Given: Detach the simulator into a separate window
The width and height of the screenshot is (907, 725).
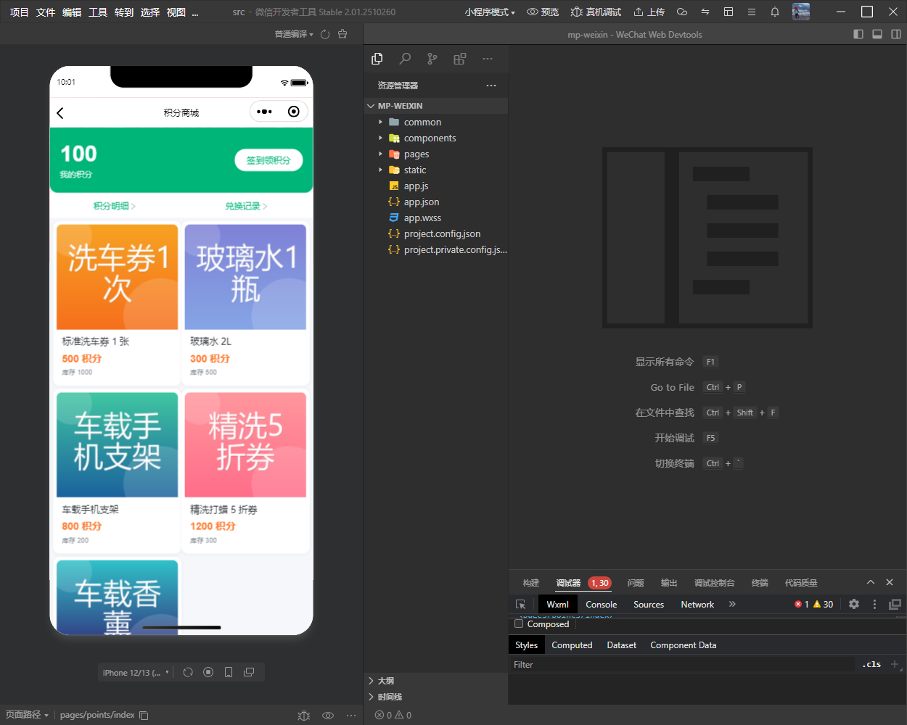Looking at the screenshot, I should point(249,672).
